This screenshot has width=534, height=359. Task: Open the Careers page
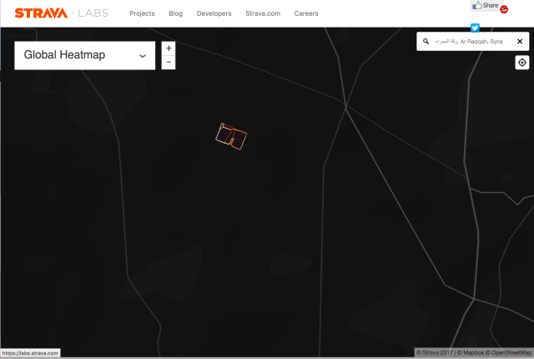[x=306, y=13]
